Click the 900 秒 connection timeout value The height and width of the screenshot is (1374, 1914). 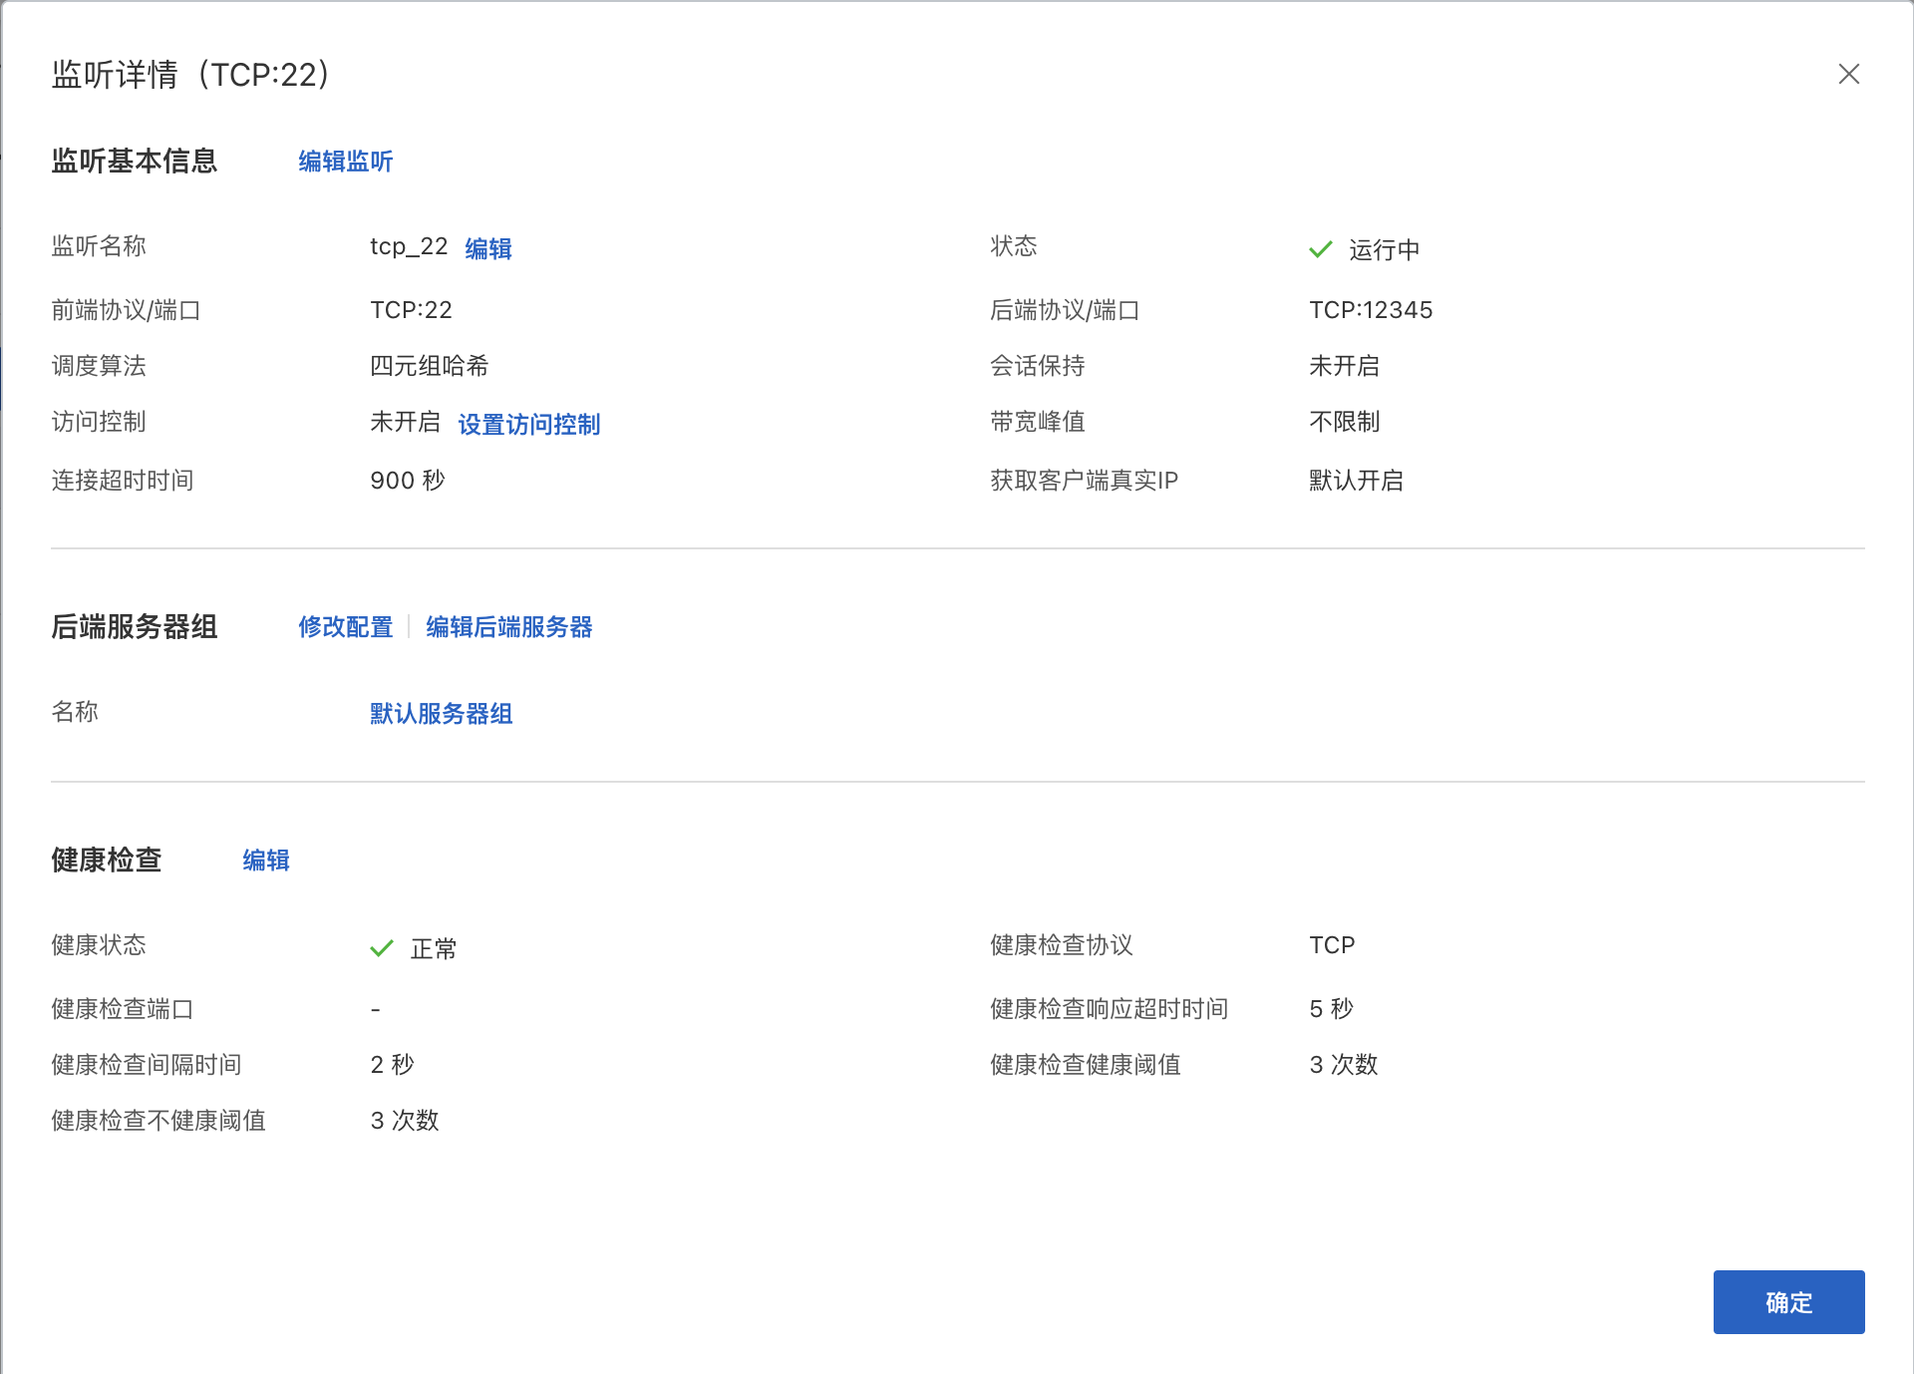[407, 481]
